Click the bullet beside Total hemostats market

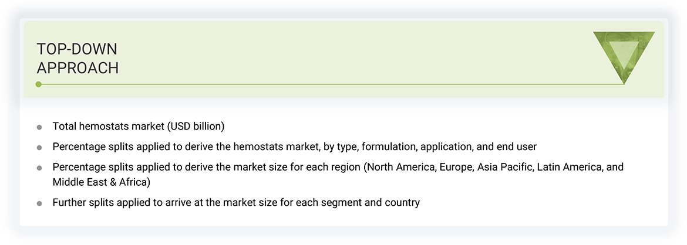point(39,127)
